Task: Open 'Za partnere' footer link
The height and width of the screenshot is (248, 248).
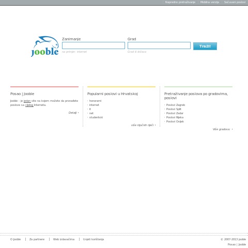Action: pos(37,239)
